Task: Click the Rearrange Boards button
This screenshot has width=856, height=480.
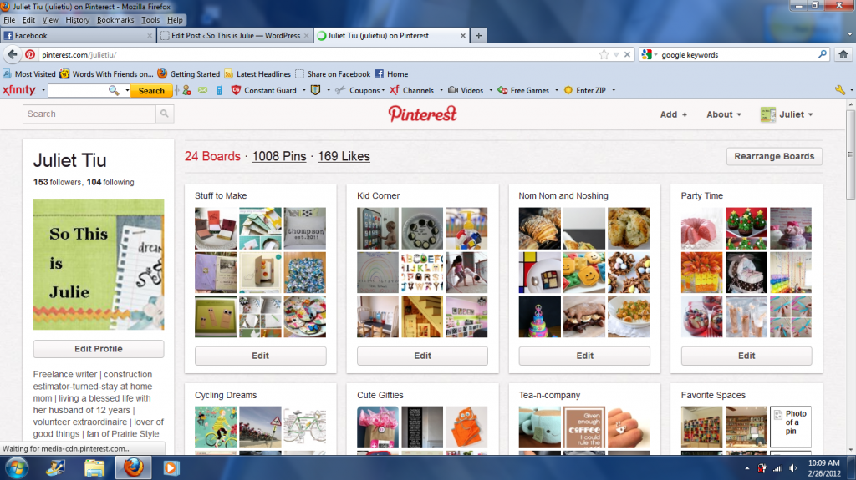Action: pos(774,157)
